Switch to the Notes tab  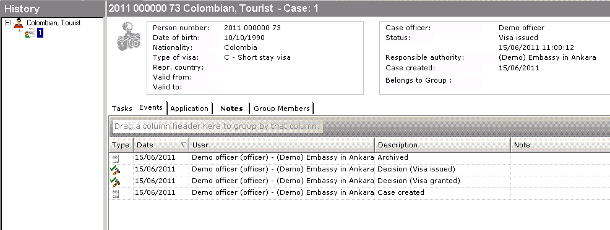pyautogui.click(x=231, y=109)
